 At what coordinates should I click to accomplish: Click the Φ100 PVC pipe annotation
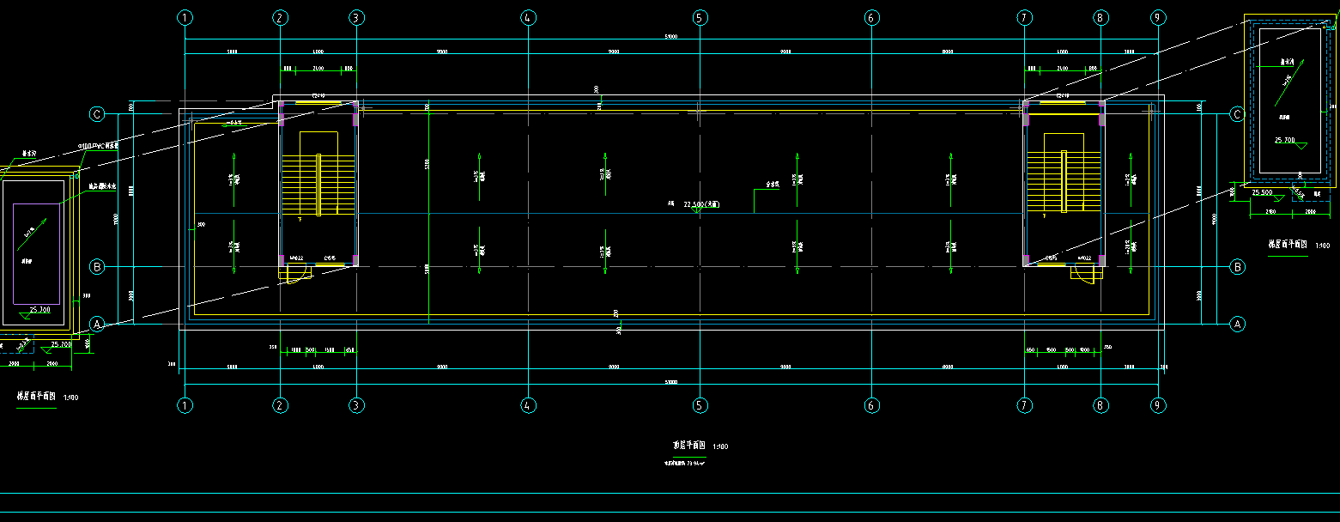97,146
